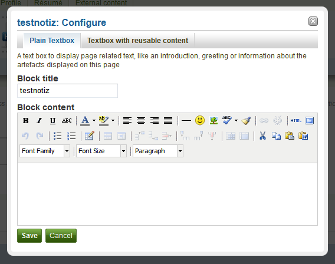Cancel the configuration dialog
The image size is (335, 264).
click(61, 236)
